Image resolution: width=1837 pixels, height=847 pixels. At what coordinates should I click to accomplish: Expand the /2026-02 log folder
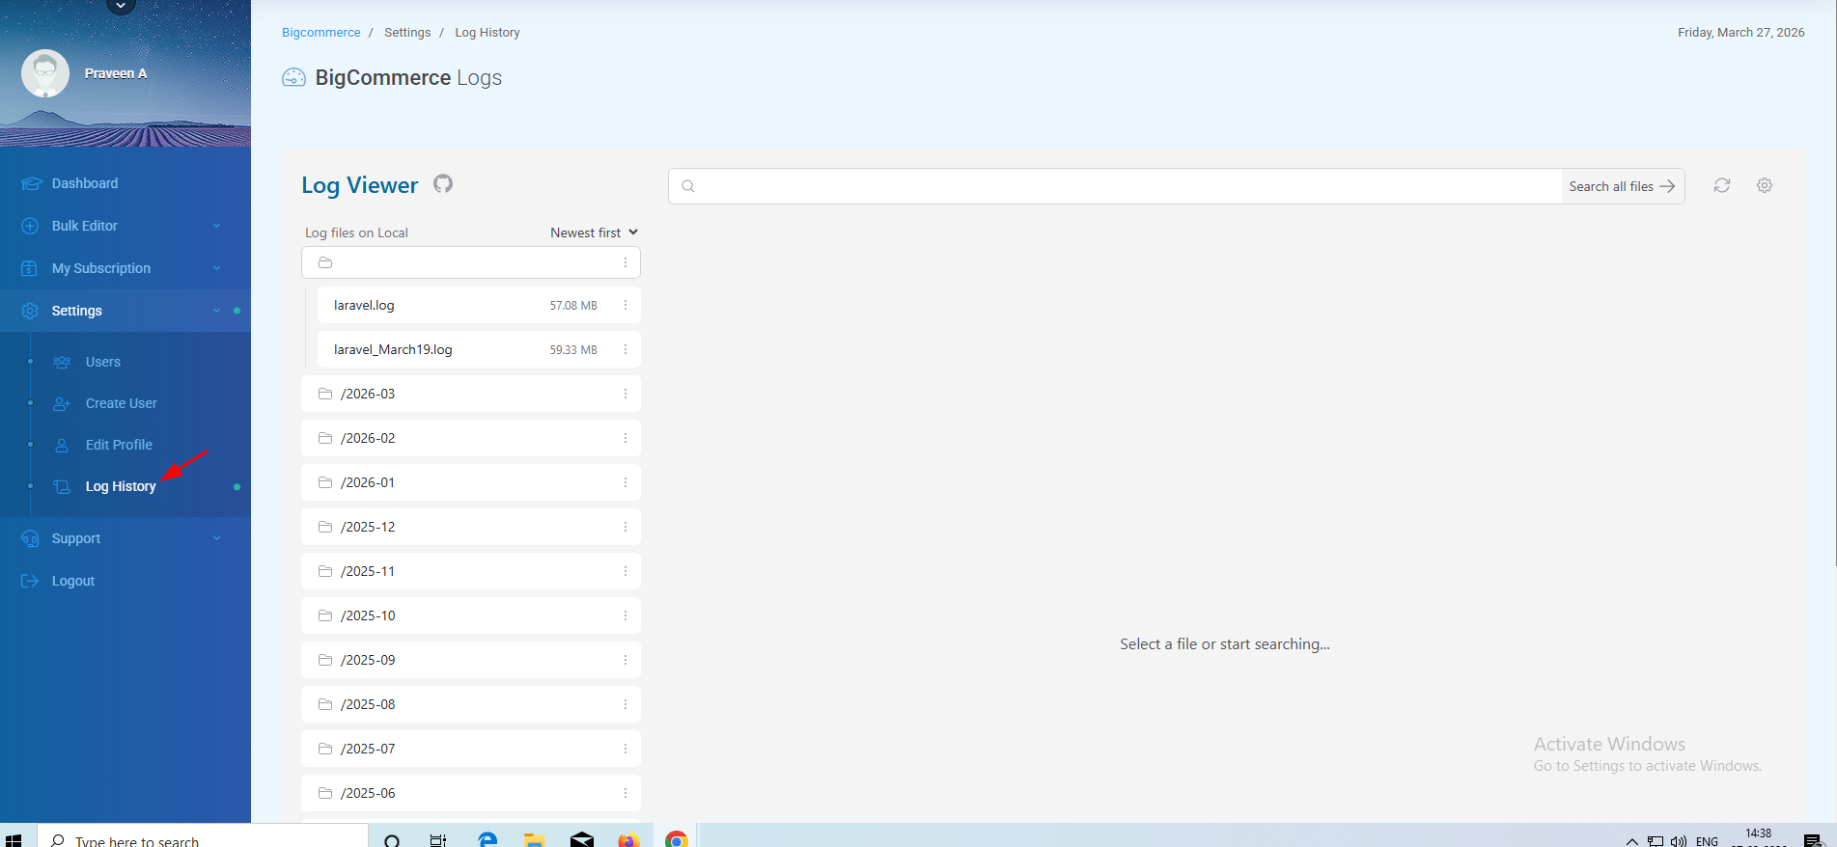(471, 438)
